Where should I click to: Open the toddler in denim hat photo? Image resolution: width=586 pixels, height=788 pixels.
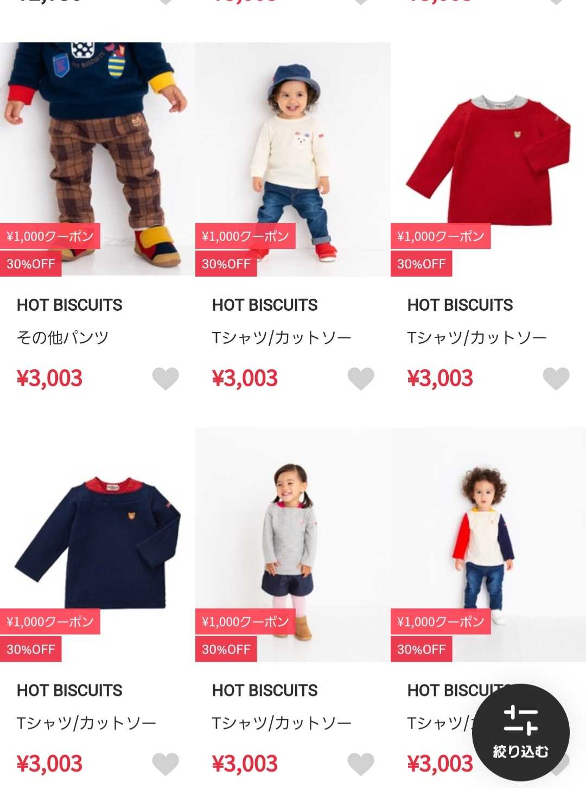(x=293, y=159)
